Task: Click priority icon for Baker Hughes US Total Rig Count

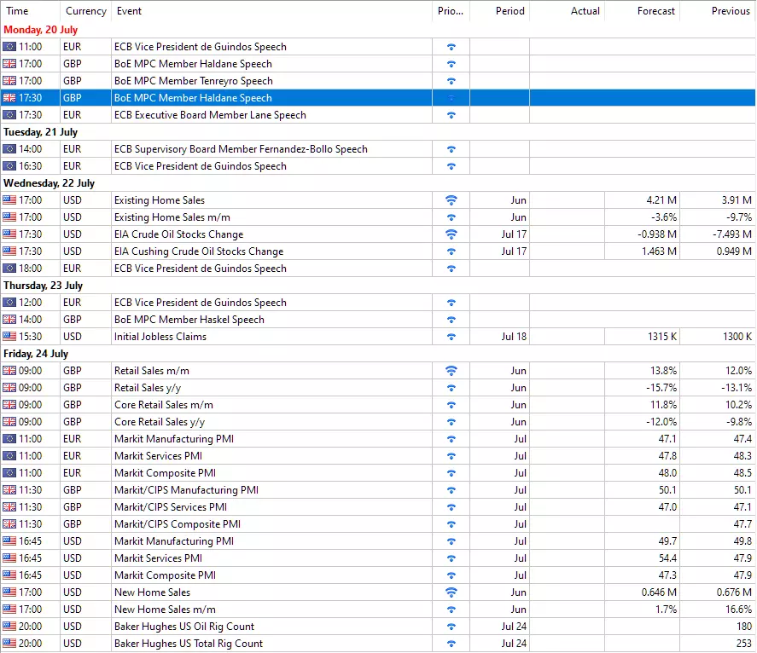Action: 451,644
